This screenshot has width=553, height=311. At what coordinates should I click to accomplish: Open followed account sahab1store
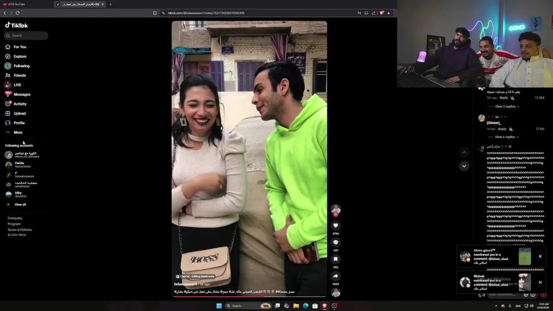pyautogui.click(x=22, y=184)
